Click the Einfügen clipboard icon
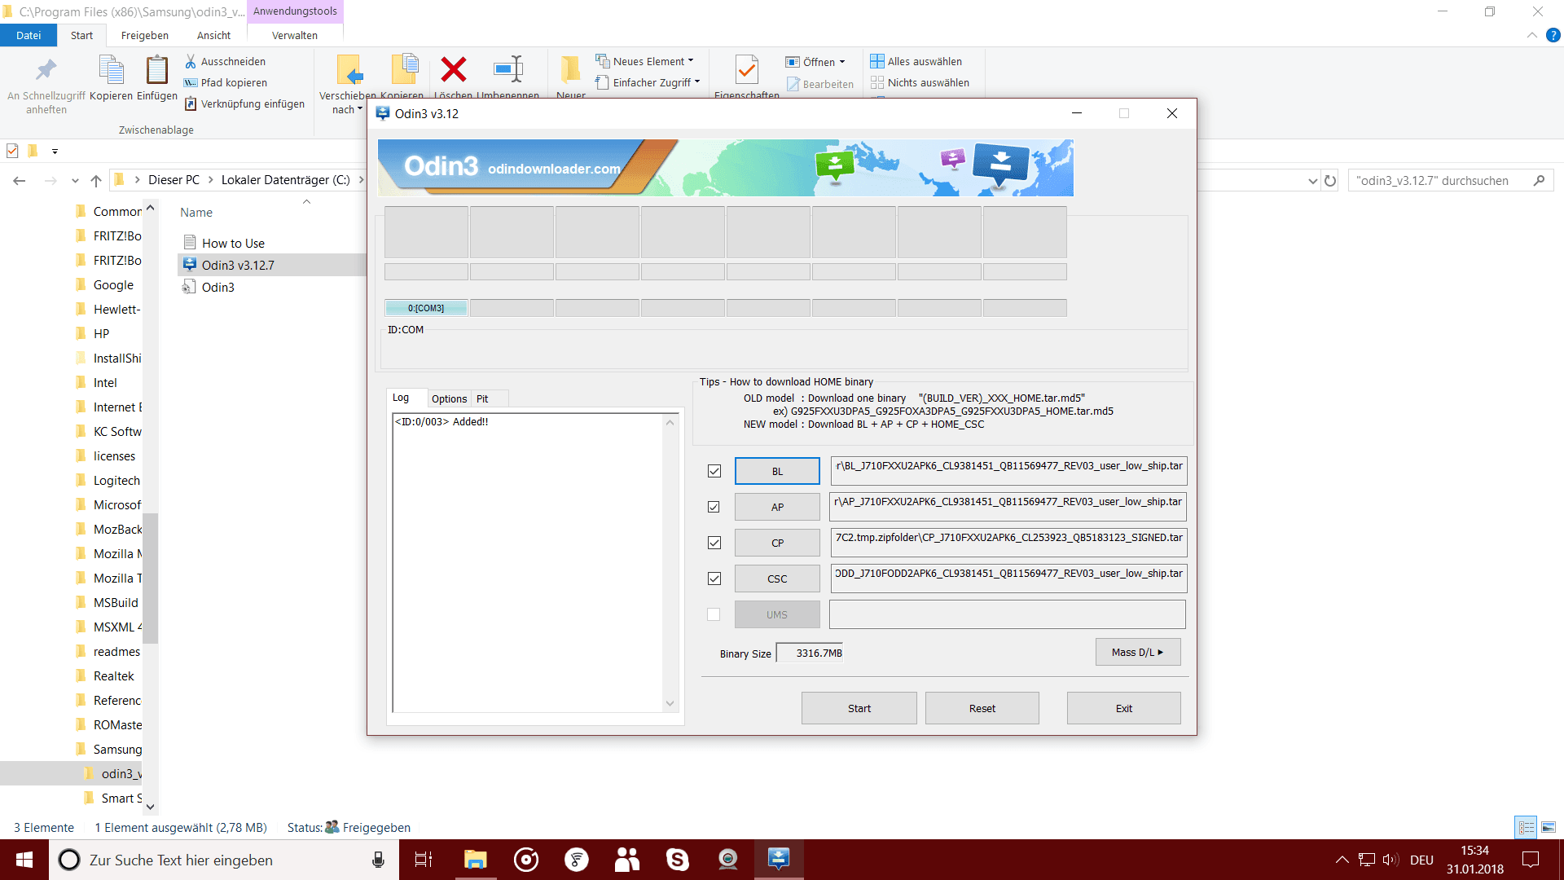 coord(156,70)
